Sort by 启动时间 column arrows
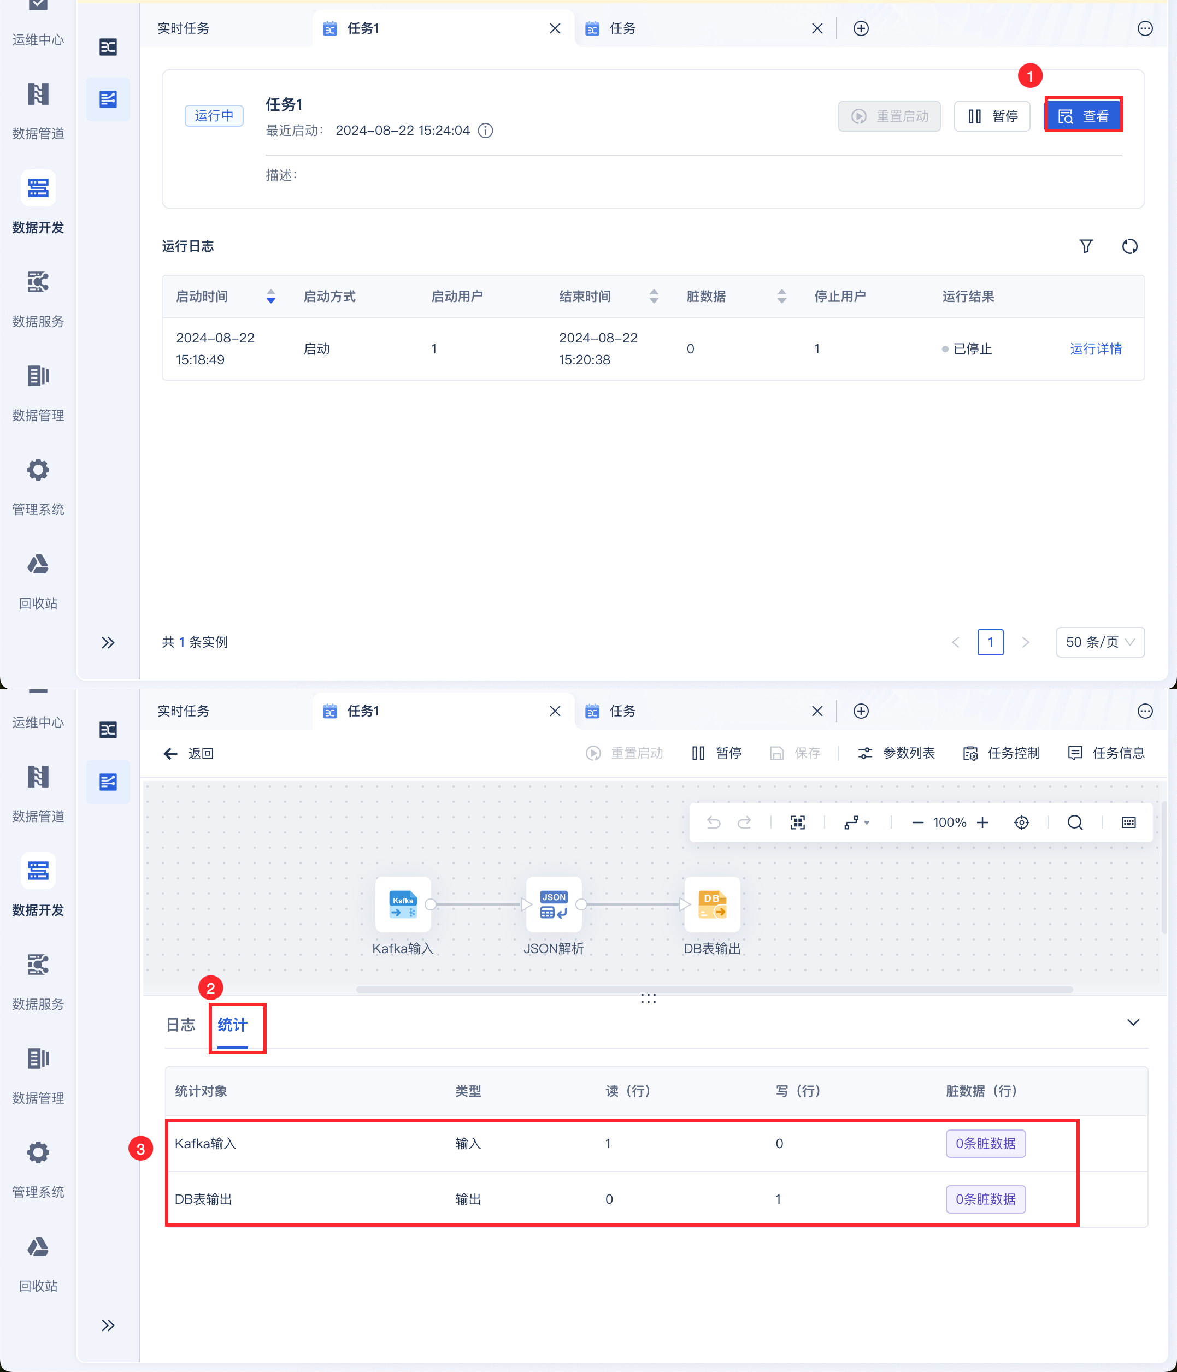Viewport: 1177px width, 1372px height. 271,297
